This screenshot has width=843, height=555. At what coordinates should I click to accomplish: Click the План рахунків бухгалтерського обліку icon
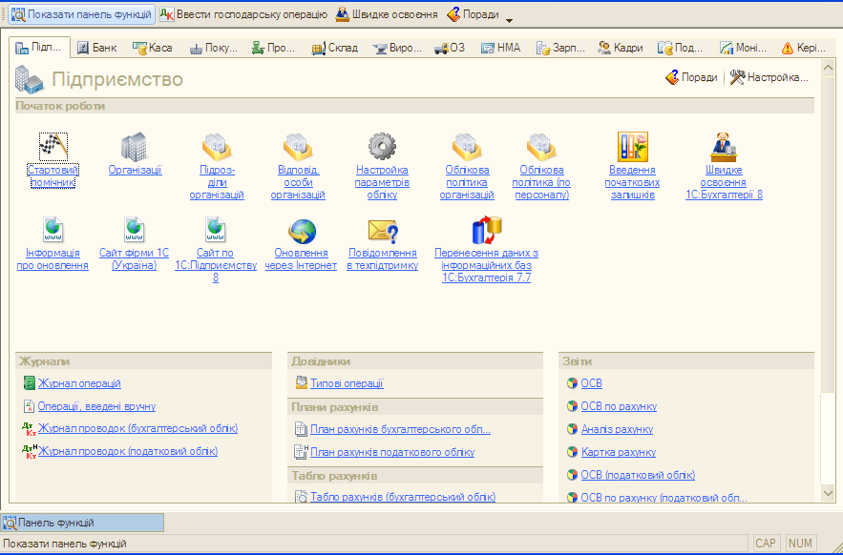pyautogui.click(x=301, y=429)
